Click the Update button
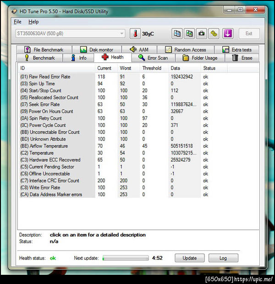Image resolution: width=275 pixels, height=284 pixels. 190,258
